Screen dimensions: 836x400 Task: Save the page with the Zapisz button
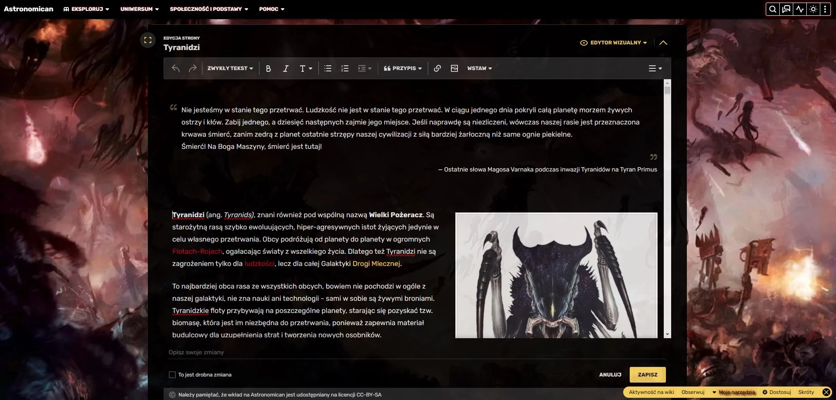tap(648, 375)
